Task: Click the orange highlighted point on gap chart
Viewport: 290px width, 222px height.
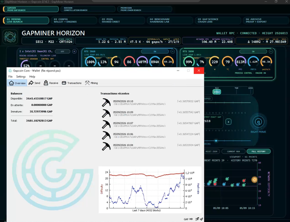Action: pyautogui.click(x=254, y=179)
